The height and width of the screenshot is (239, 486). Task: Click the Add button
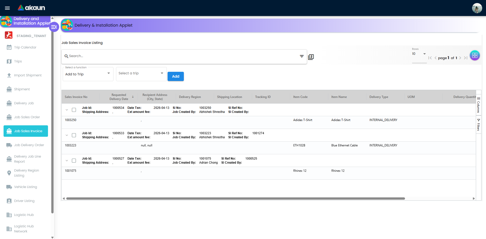click(175, 76)
